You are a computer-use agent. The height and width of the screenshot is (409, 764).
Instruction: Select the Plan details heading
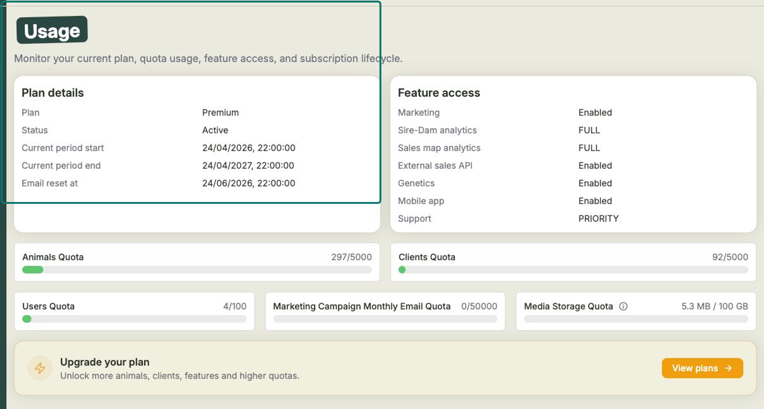pos(53,93)
